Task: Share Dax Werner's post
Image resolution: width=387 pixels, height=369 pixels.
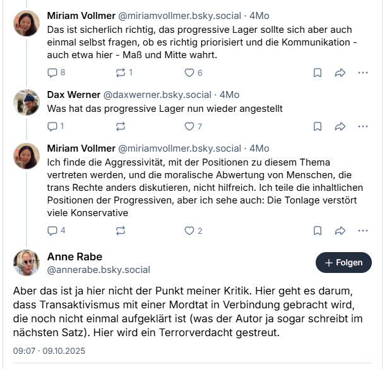Action: point(340,126)
